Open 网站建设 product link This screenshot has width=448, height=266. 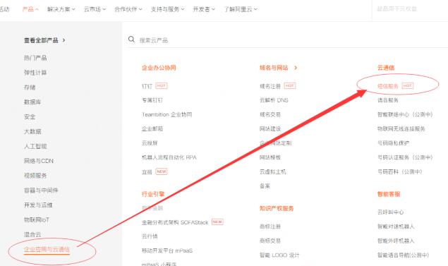270,129
